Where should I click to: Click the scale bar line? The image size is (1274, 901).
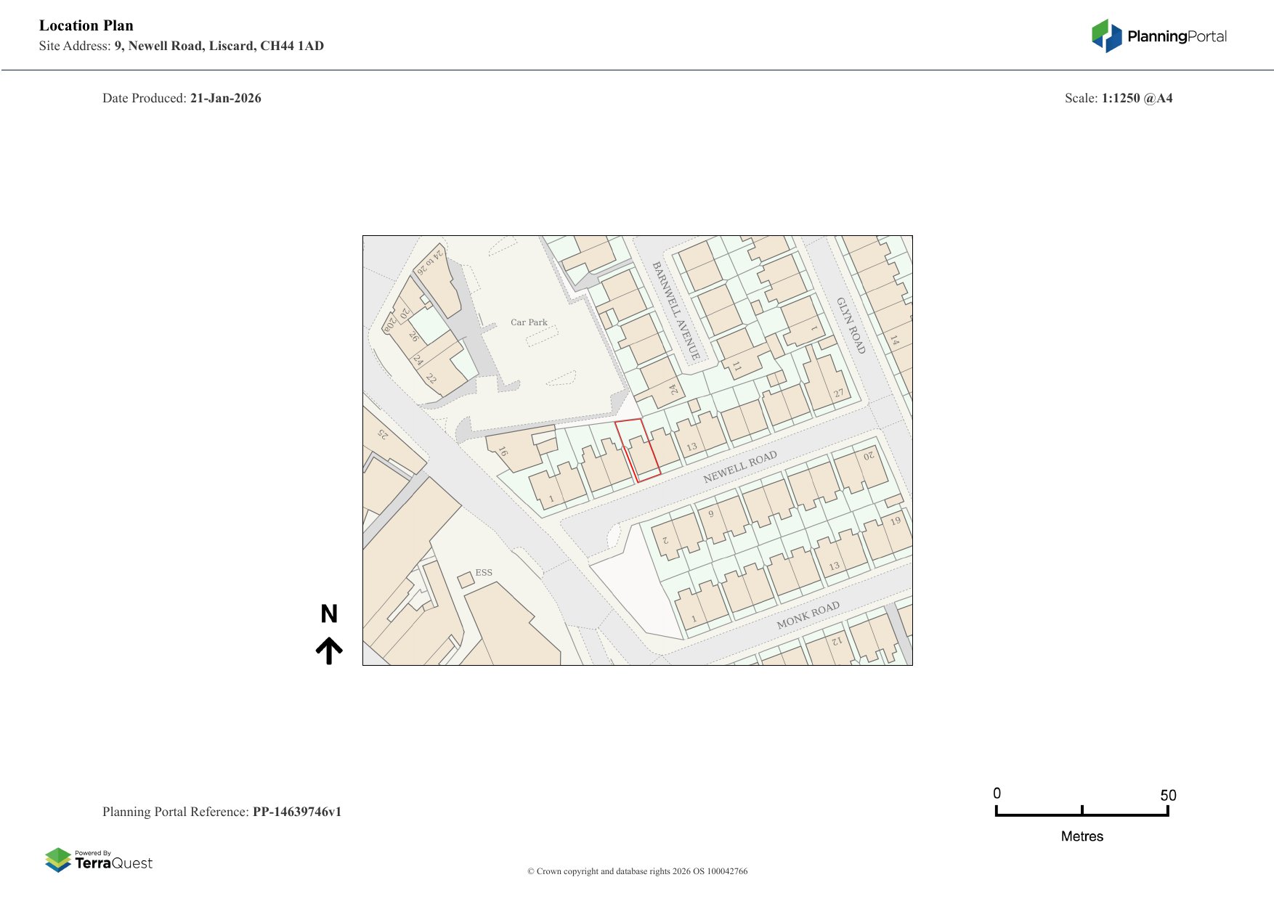point(1082,815)
